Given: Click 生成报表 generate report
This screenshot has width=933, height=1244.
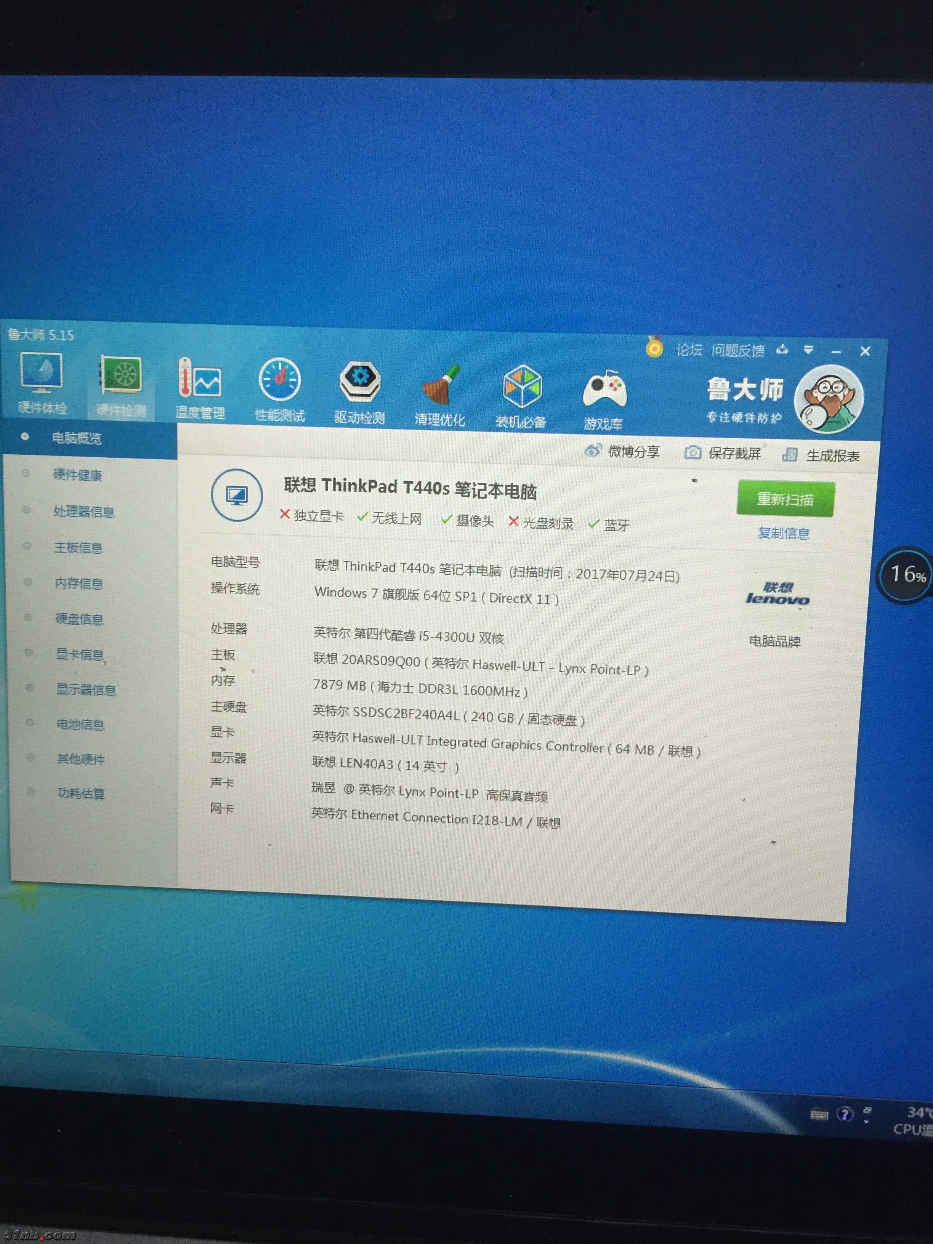Looking at the screenshot, I should [821, 455].
